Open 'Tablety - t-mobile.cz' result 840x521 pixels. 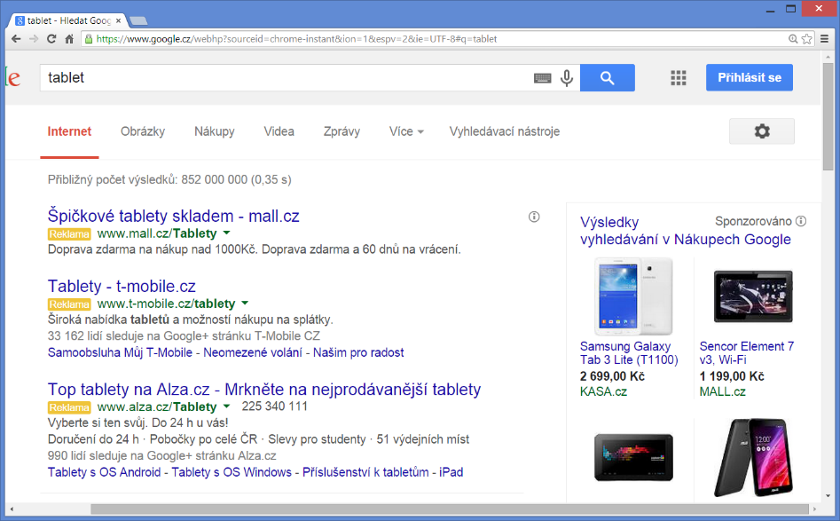pos(122,286)
